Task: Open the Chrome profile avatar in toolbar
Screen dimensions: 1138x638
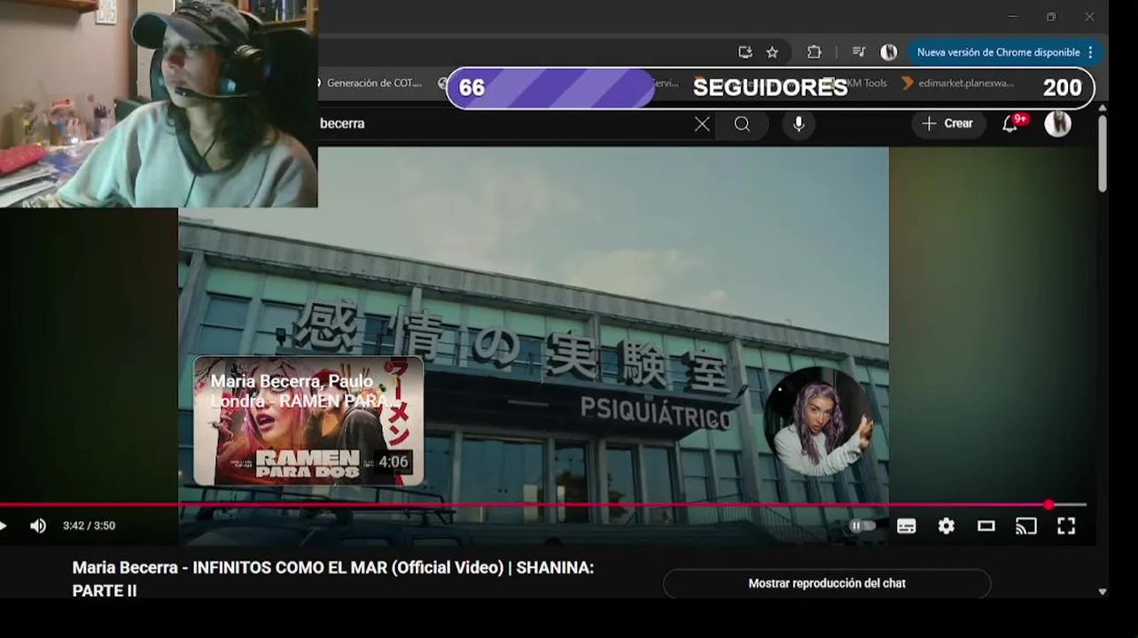Action: [x=889, y=52]
